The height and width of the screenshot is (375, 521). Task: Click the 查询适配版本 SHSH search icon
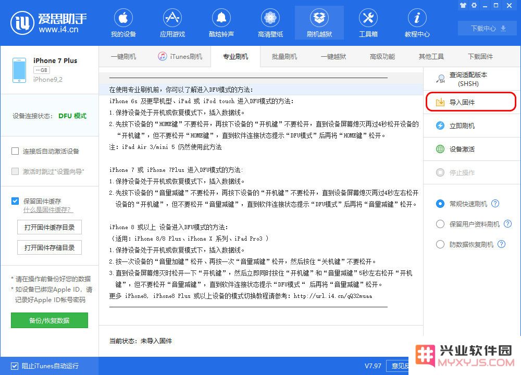(x=440, y=79)
